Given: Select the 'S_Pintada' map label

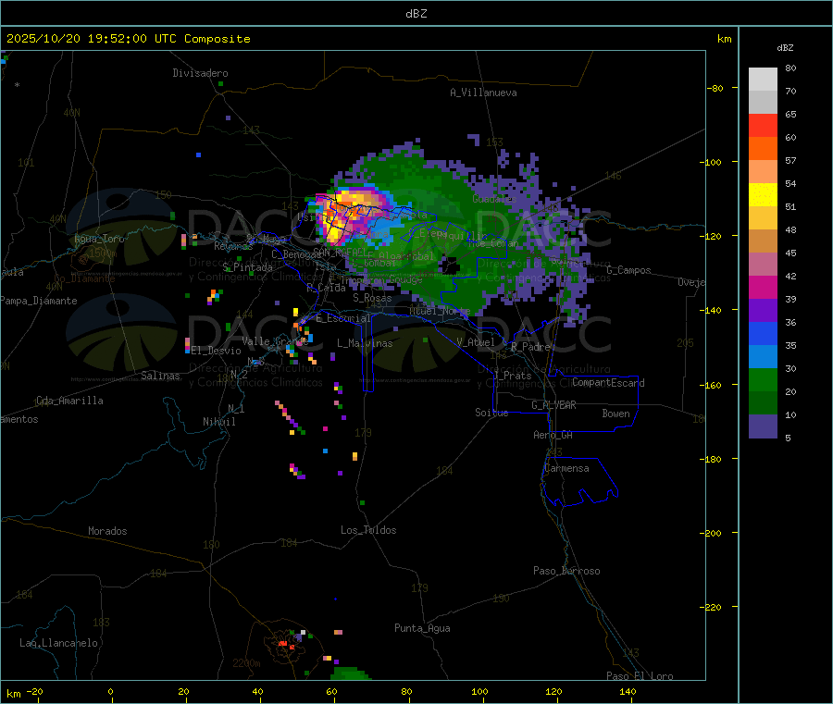Looking at the screenshot, I should pos(247,267).
